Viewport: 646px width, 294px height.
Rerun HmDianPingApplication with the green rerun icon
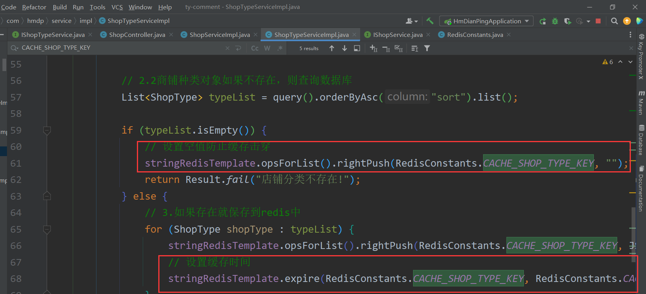[x=543, y=21]
